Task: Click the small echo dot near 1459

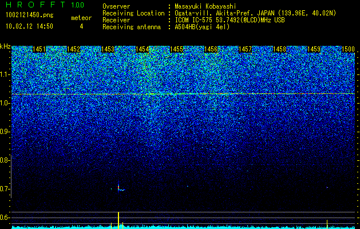Action: click(327, 187)
